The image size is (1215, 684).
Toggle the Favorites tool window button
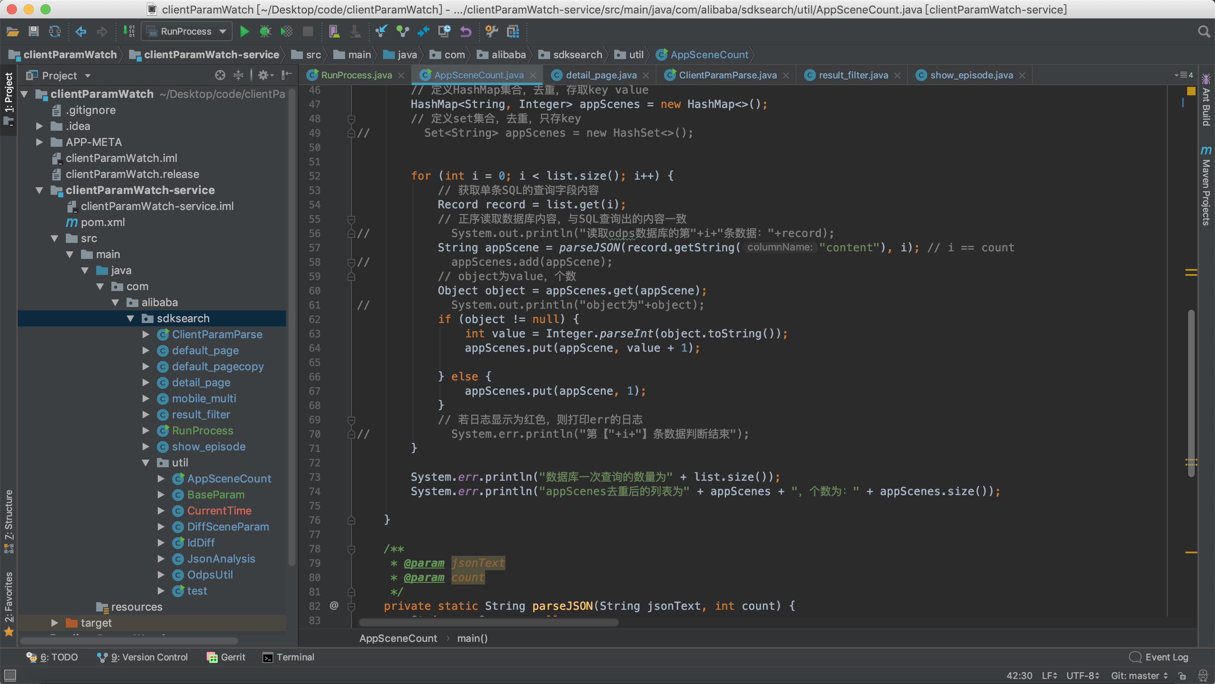(8, 603)
